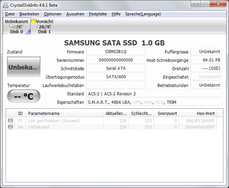Click the Übertragungsmodus field SATA/600
Image resolution: width=229 pixels, height=188 pixels.
pos(116,77)
